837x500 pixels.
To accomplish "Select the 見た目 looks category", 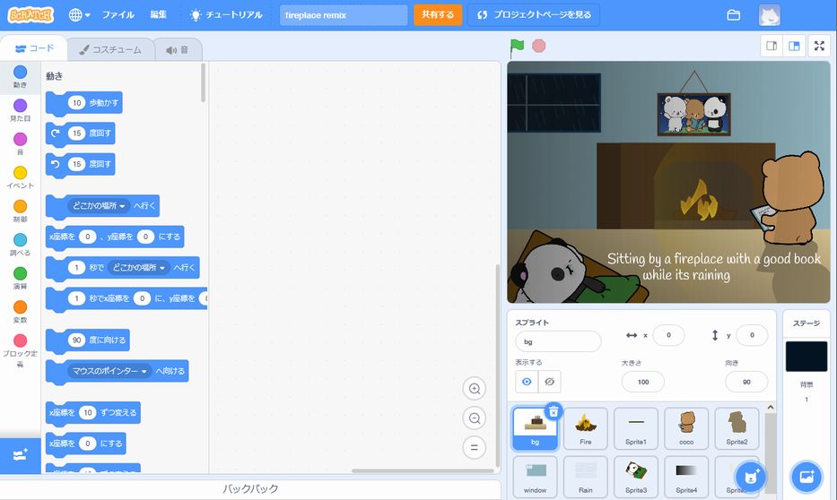I will 21,110.
